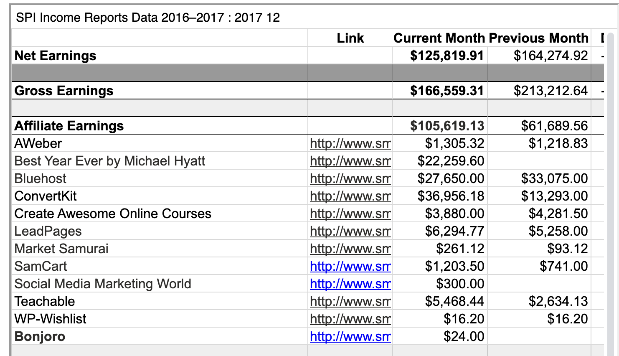This screenshot has width=619, height=356.
Task: Select Bluehost previous month $33,075.00
Action: pos(554,178)
